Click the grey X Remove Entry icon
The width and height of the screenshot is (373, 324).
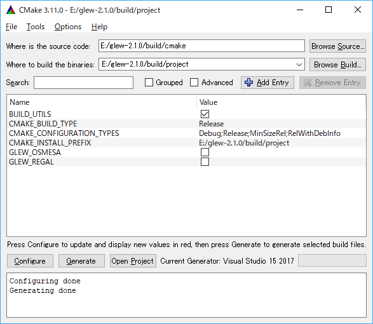click(x=308, y=83)
